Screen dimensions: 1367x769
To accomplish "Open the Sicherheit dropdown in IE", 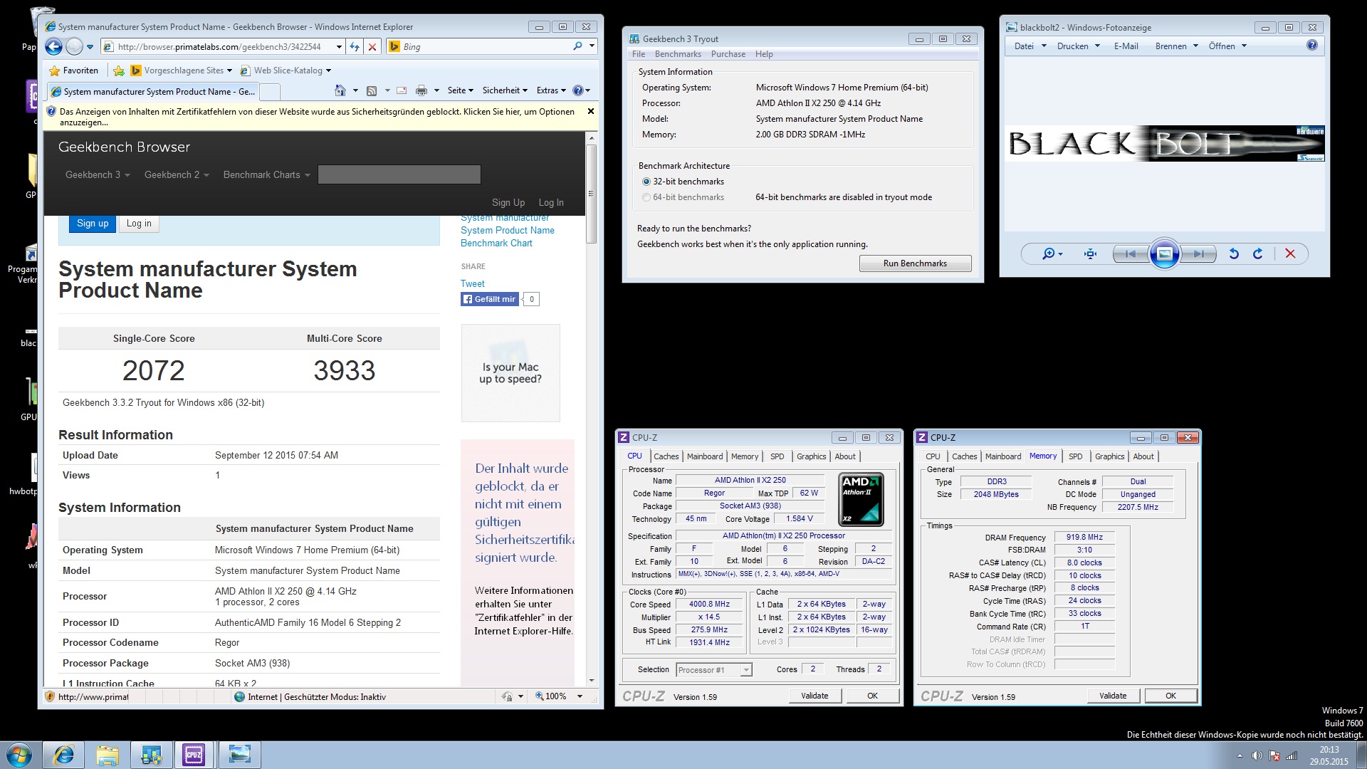I will point(505,90).
